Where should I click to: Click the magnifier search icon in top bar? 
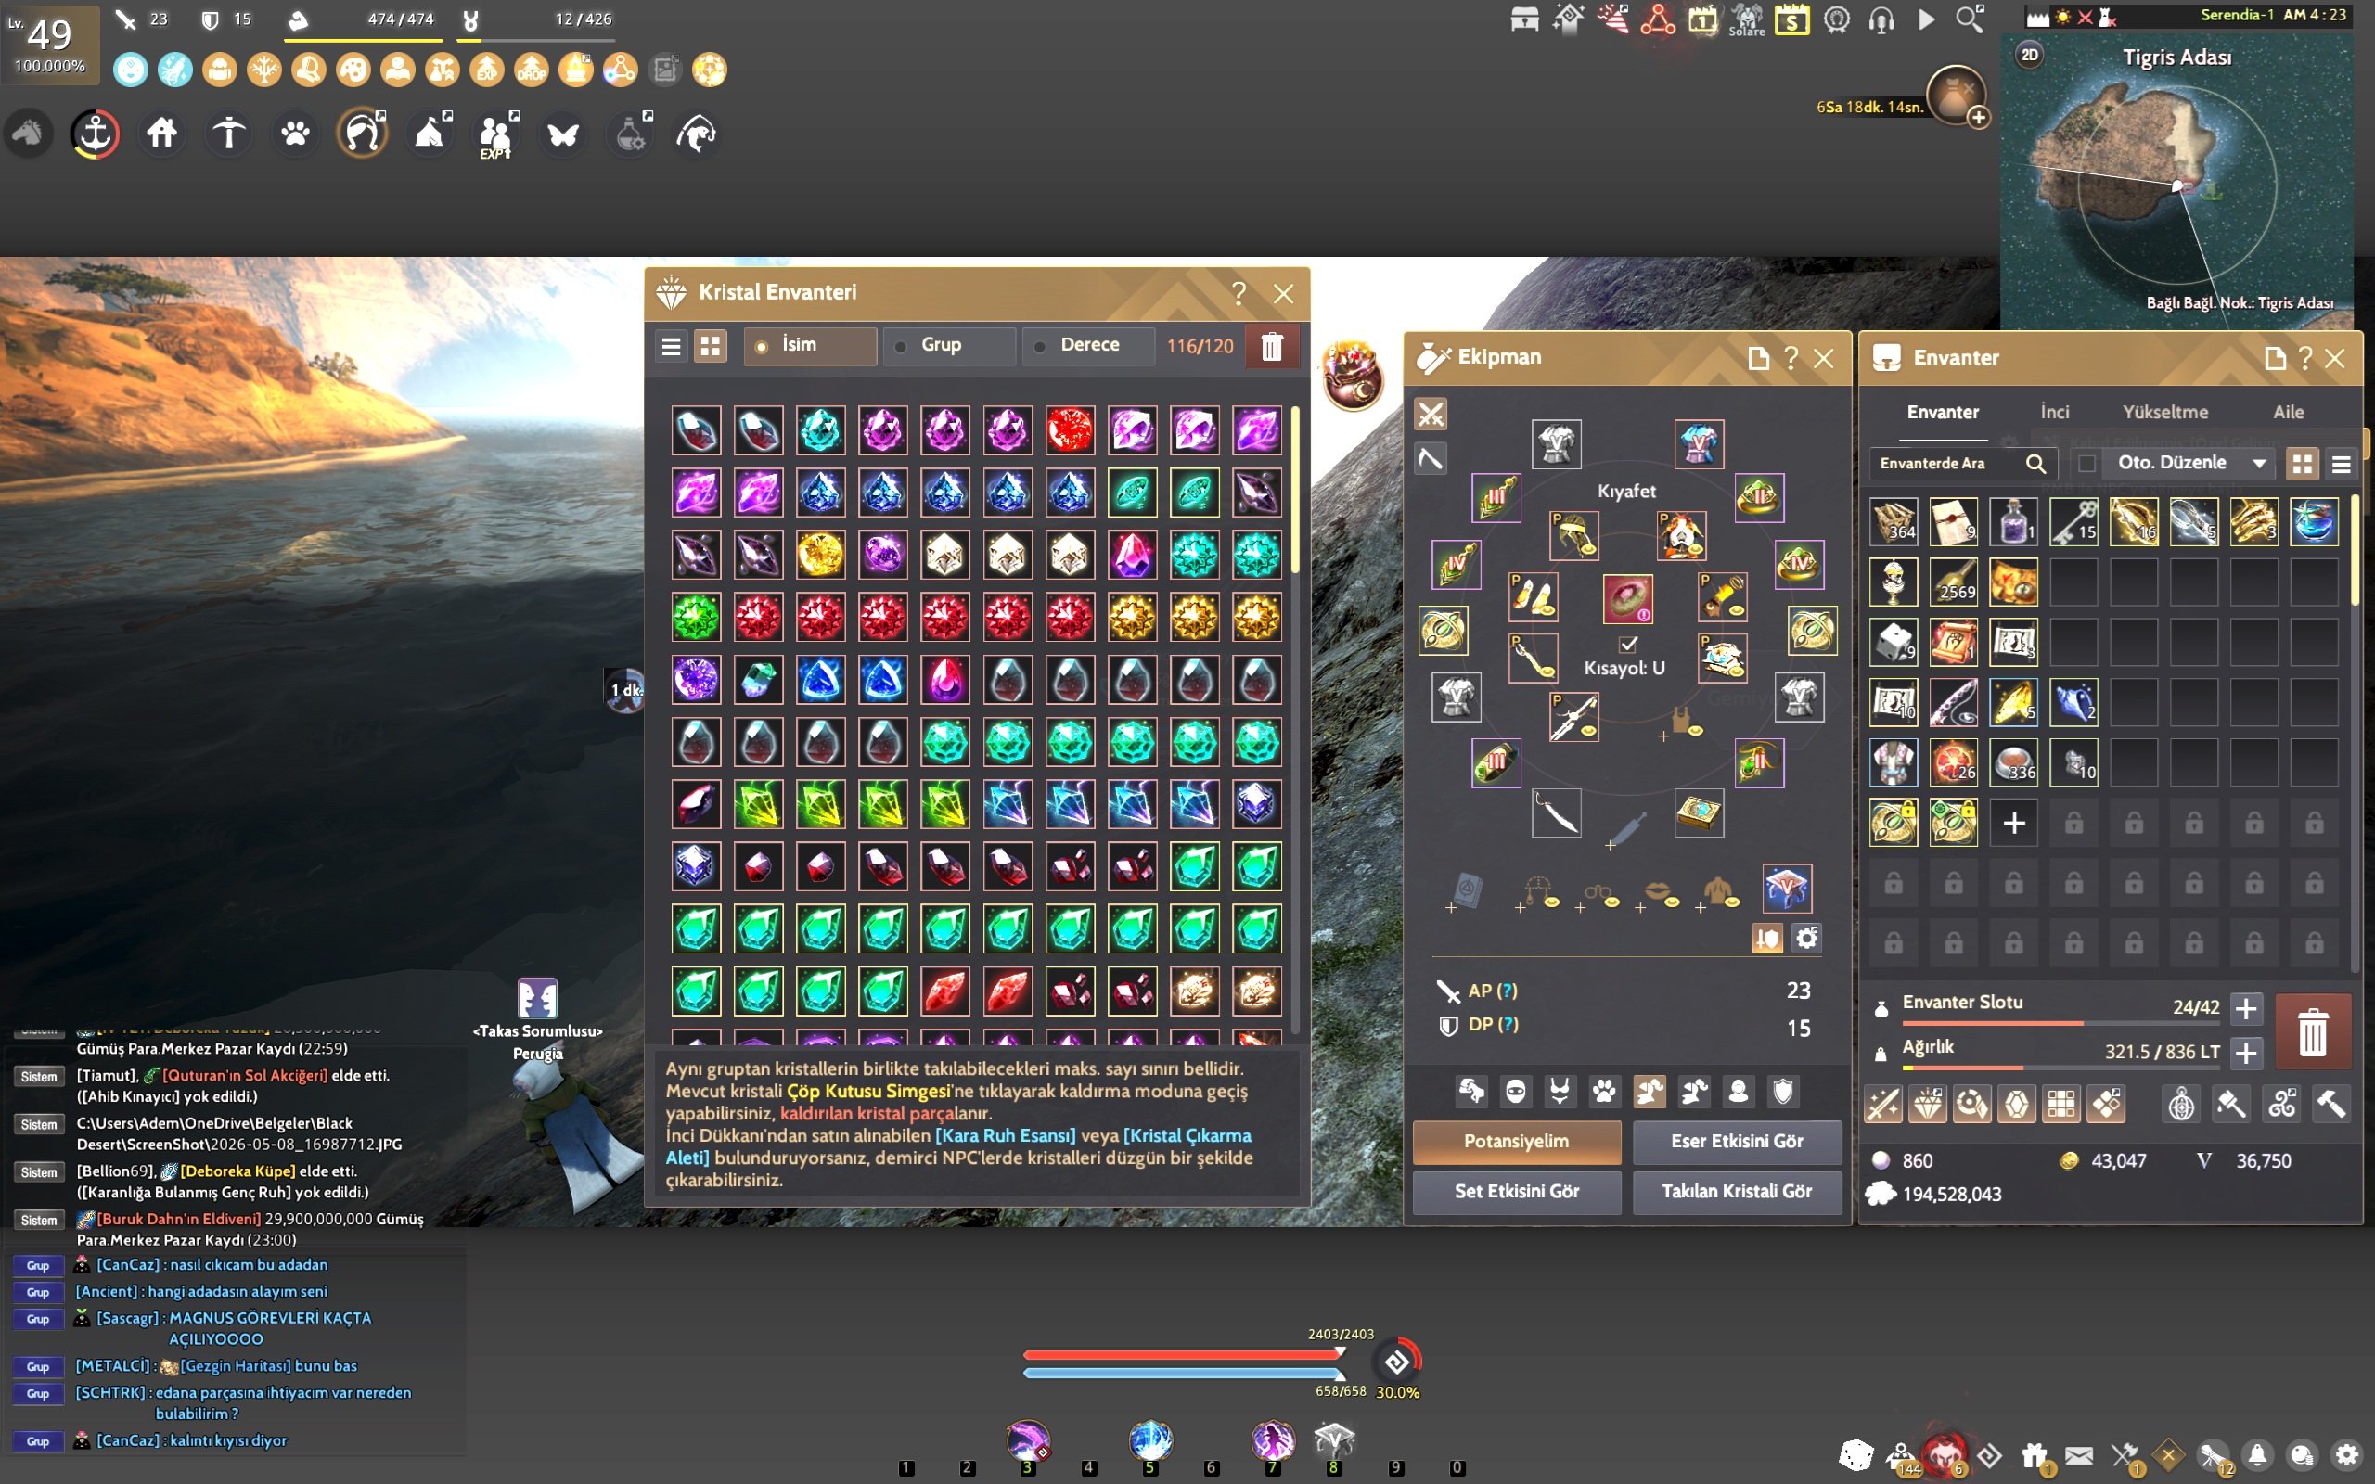(x=1969, y=19)
